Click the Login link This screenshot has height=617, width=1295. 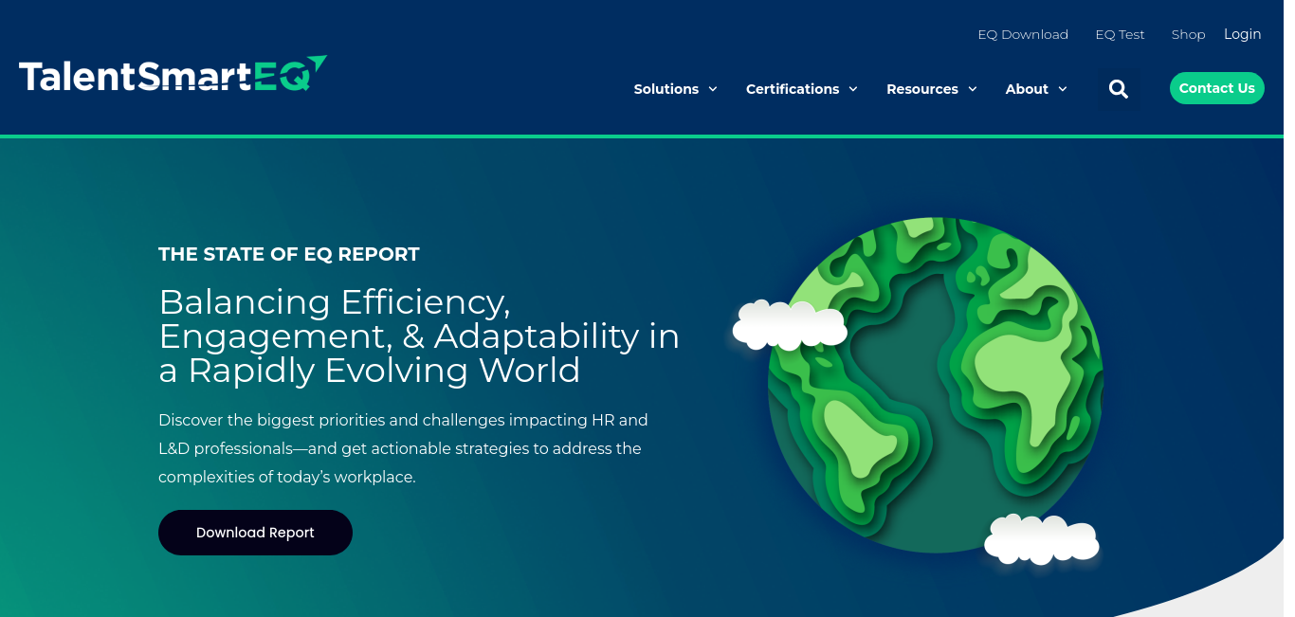[x=1242, y=34]
